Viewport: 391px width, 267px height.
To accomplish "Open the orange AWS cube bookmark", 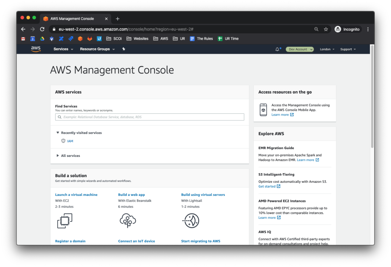I will [x=80, y=39].
